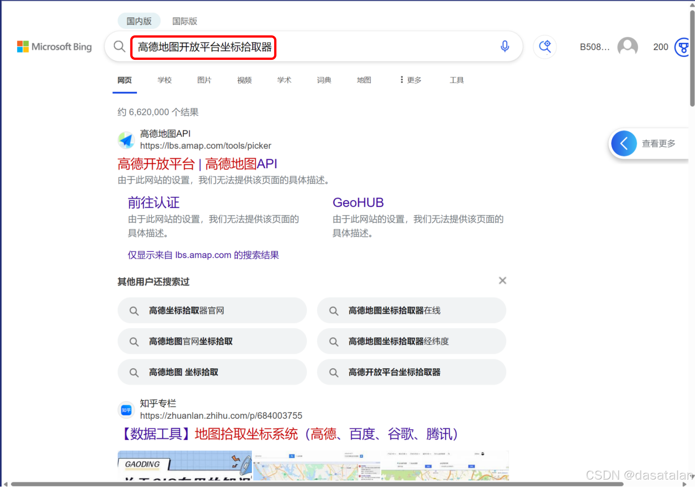Click the vertical scrollbar thumb
Screen dimensions: 695x487
pos(692,58)
